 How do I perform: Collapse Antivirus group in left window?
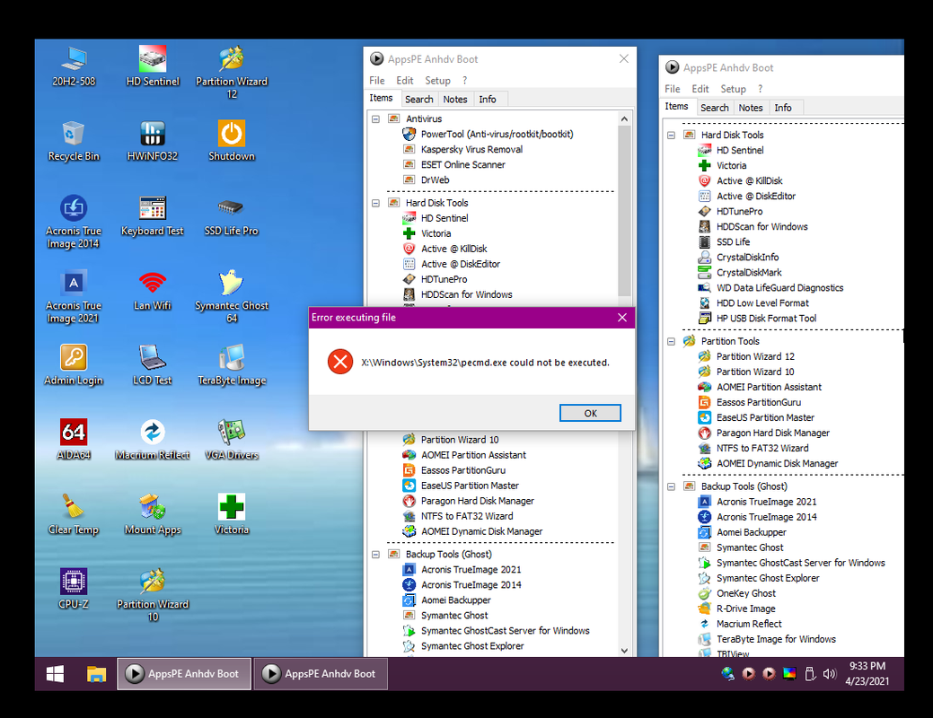click(x=375, y=119)
